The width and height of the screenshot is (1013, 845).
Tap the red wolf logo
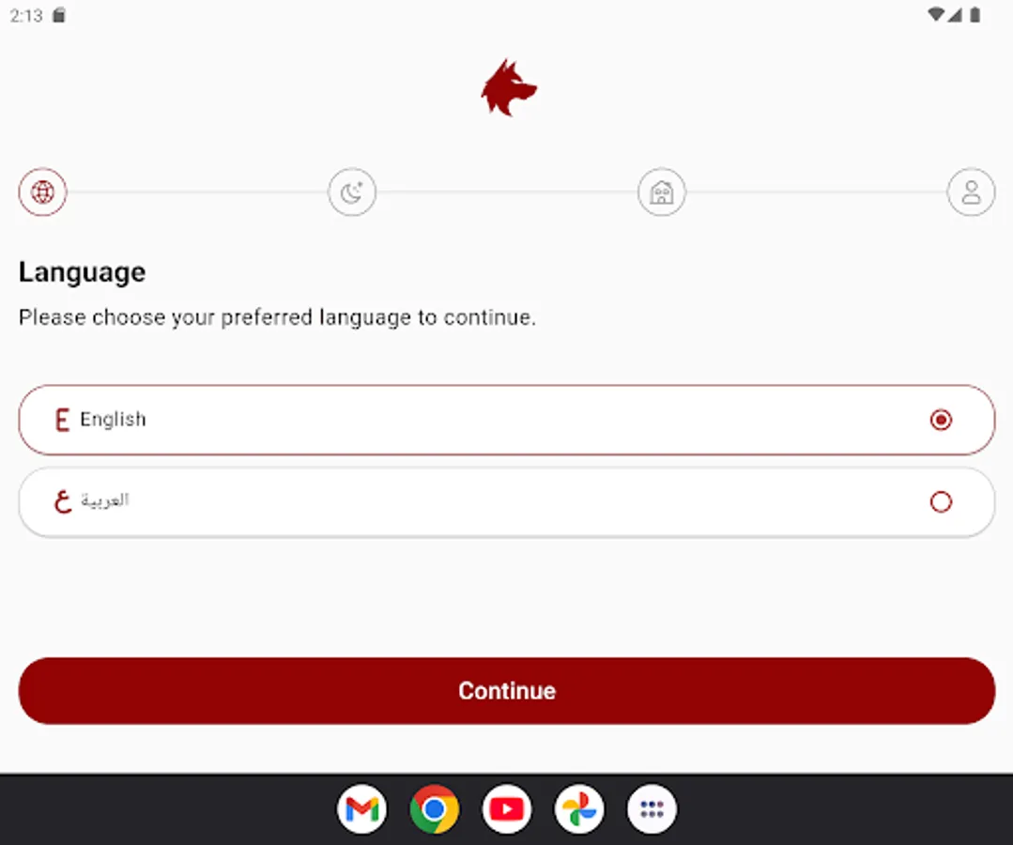click(509, 88)
